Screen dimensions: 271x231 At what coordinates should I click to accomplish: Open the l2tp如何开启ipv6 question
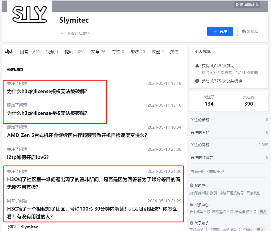[x=28, y=157]
